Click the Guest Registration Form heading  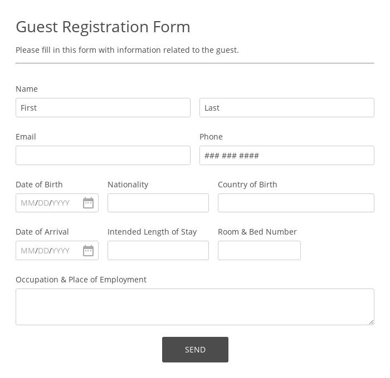click(103, 27)
